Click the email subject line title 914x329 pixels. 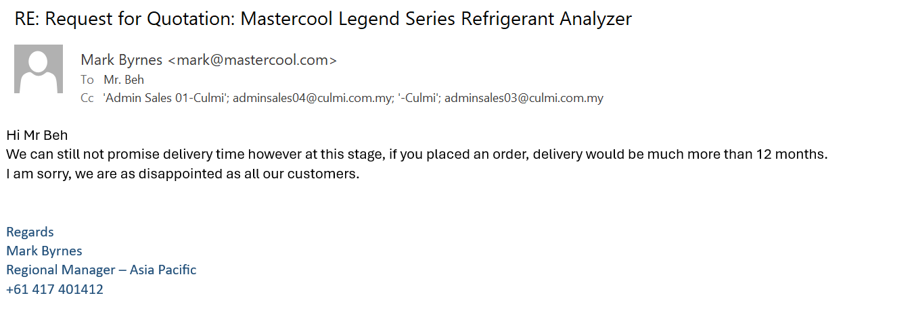click(323, 19)
